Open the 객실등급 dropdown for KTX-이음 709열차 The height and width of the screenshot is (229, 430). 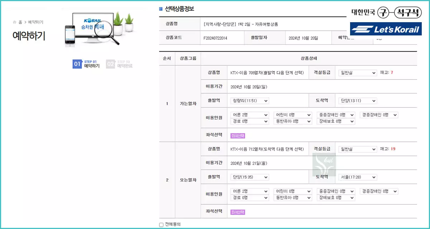click(357, 73)
